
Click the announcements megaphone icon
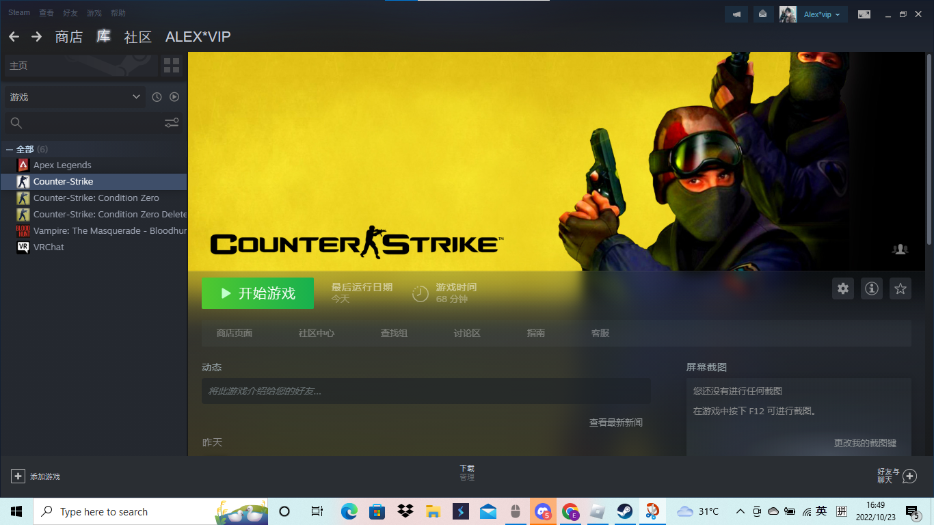pos(736,14)
